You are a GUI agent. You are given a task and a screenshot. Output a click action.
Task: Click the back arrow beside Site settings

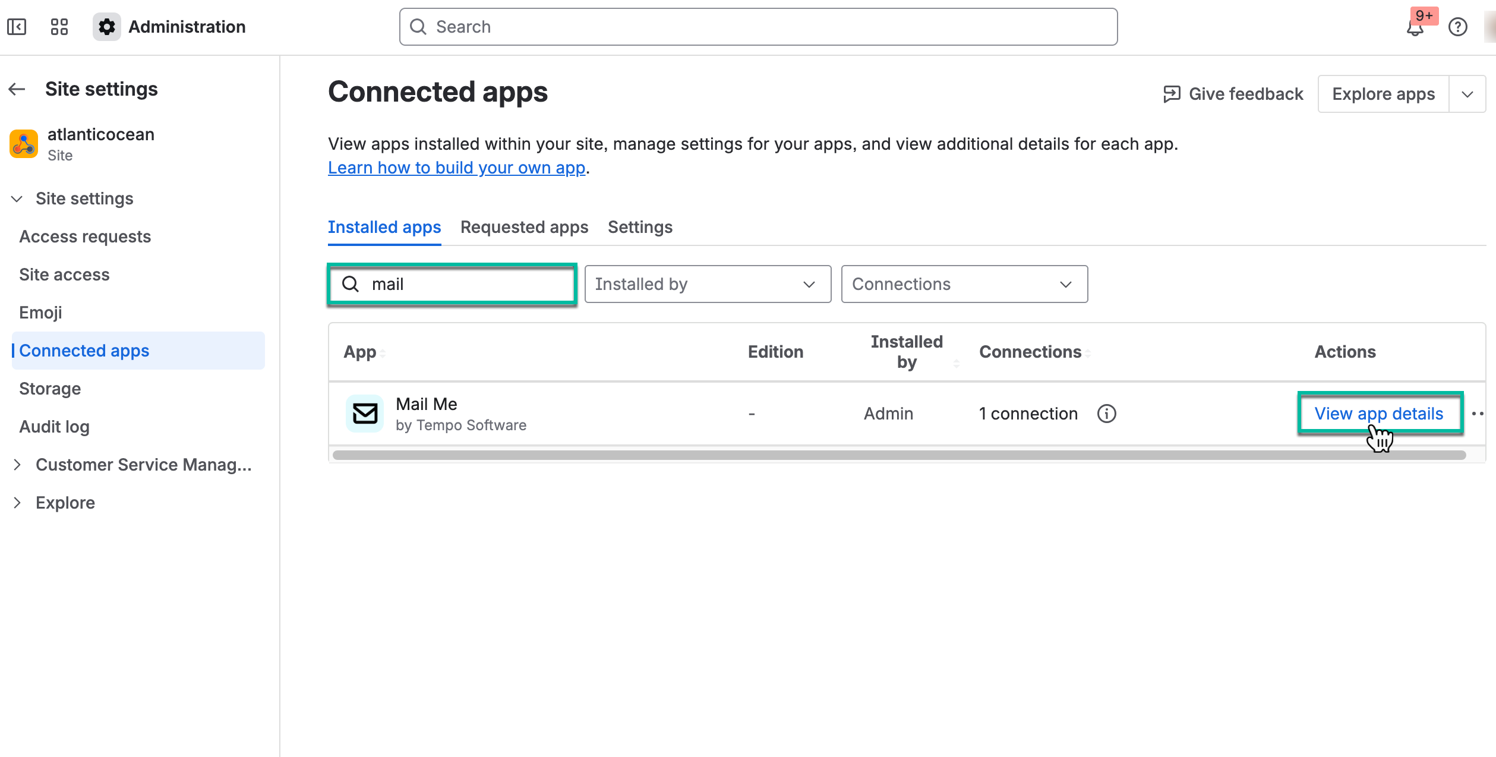pyautogui.click(x=17, y=89)
